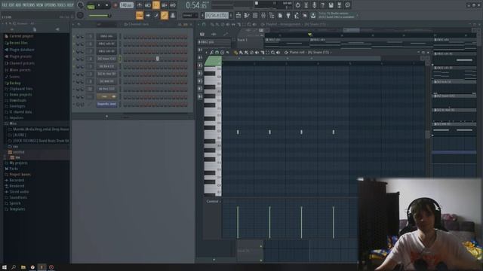Toggle the Pat/Song mode switch
Viewport: 483px width, 271px height.
click(91, 5)
